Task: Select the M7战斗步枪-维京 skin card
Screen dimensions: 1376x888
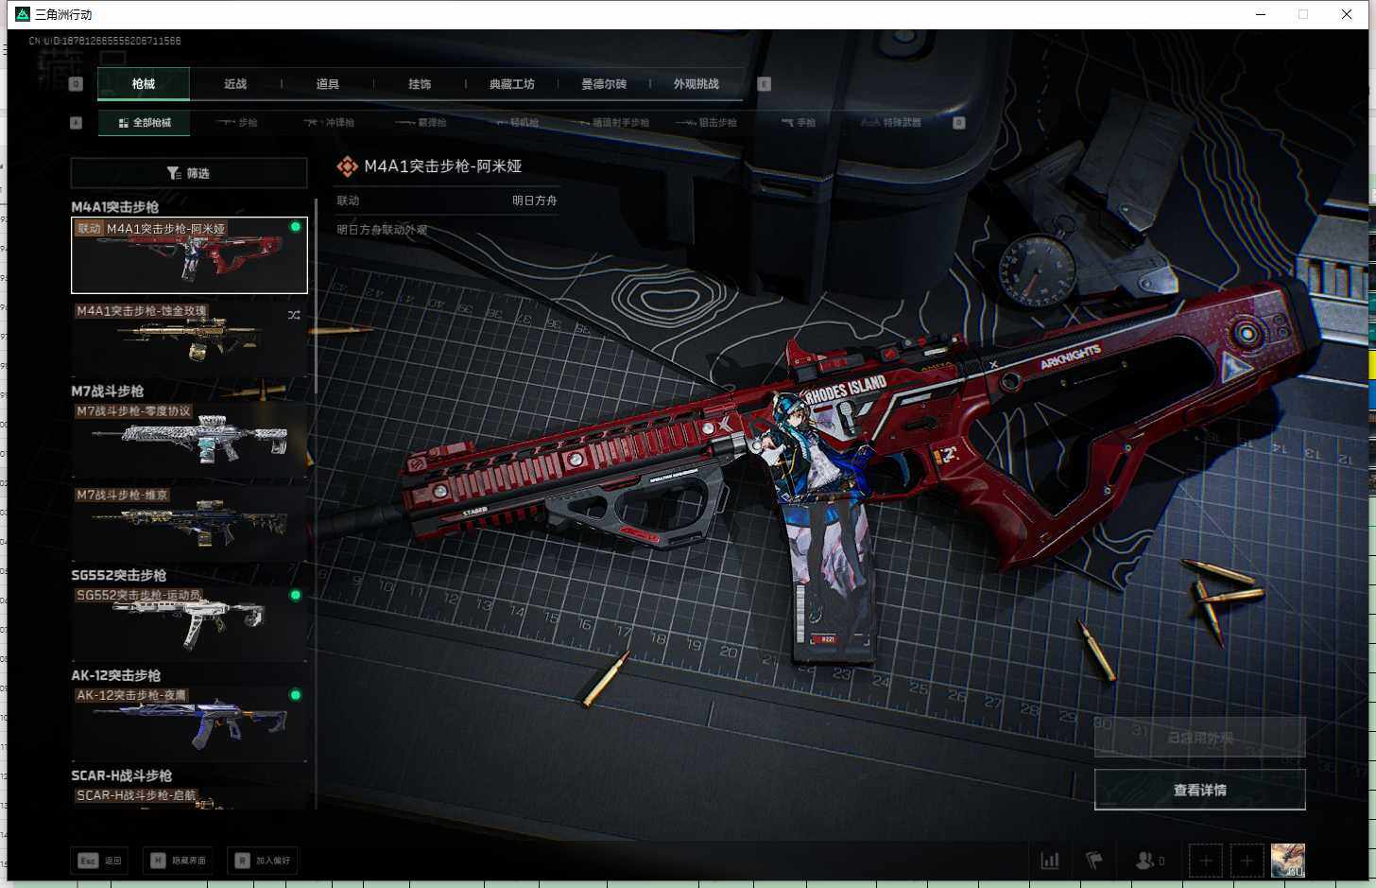Action: click(x=189, y=523)
